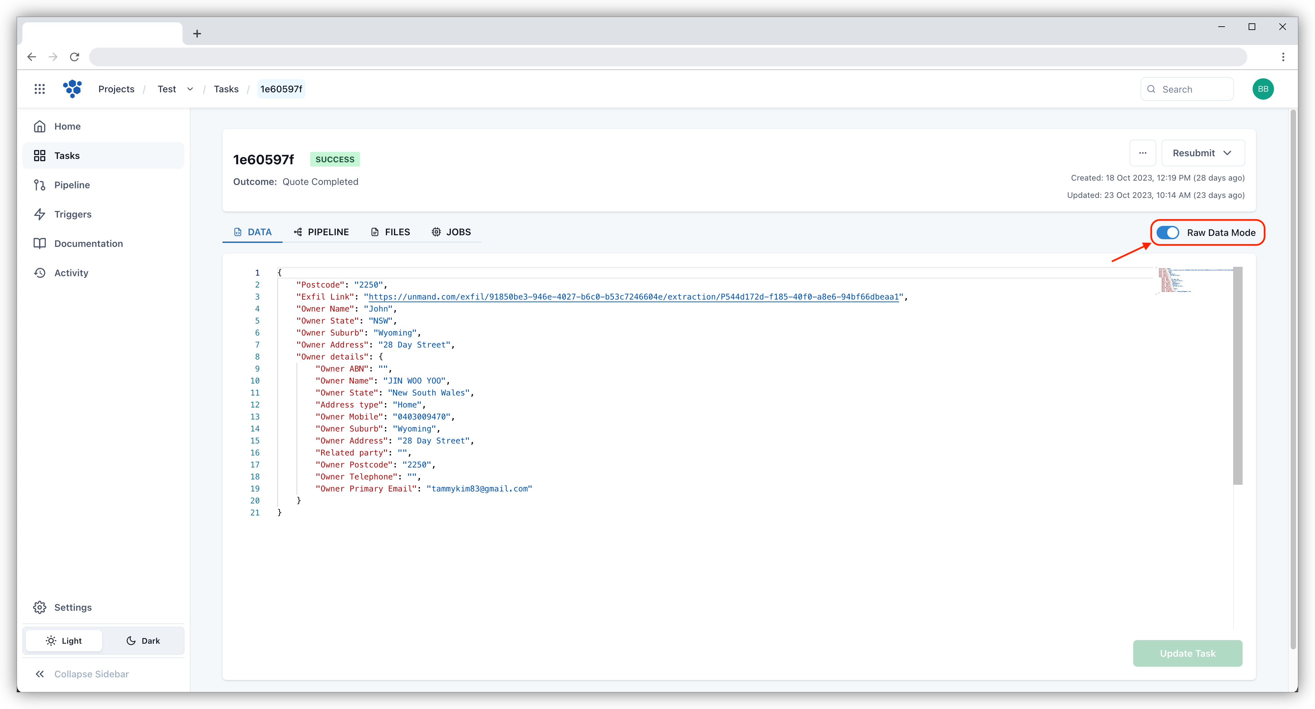Open the apps grid launcher icon
The width and height of the screenshot is (1315, 709).
[x=39, y=89]
